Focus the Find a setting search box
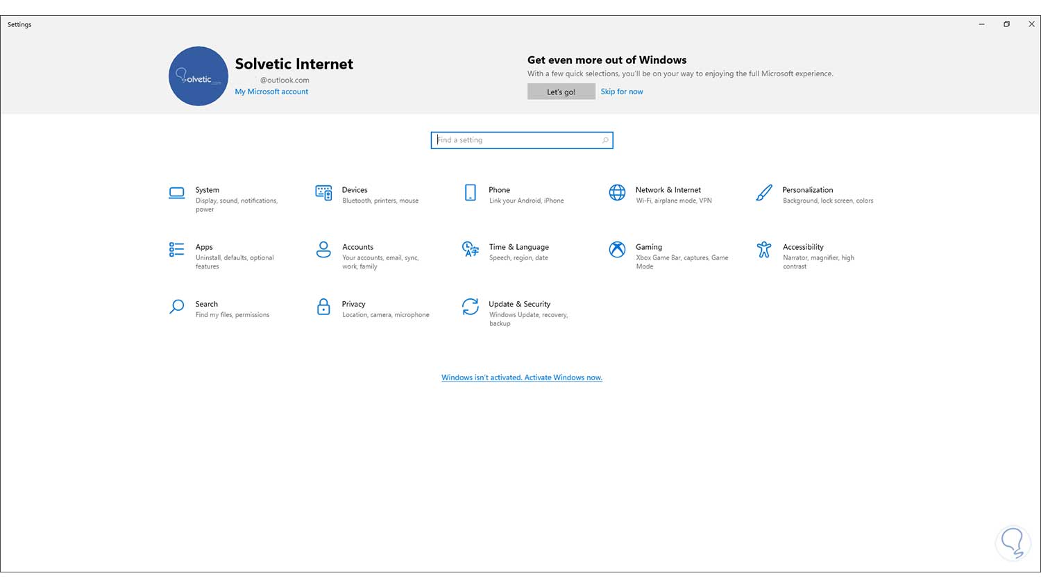Image resolution: width=1041 pixels, height=587 pixels. pyautogui.click(x=517, y=140)
